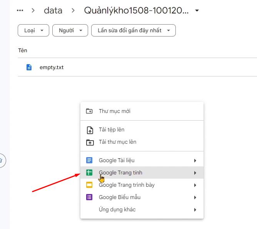
Task: Click the blue Google Tài liệu icon
Action: (x=89, y=160)
